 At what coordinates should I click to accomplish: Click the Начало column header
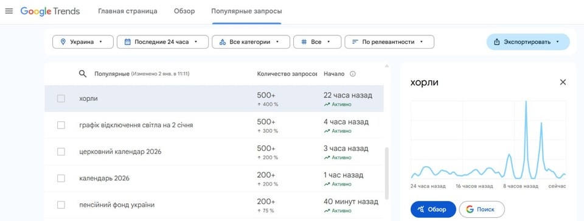pos(334,74)
